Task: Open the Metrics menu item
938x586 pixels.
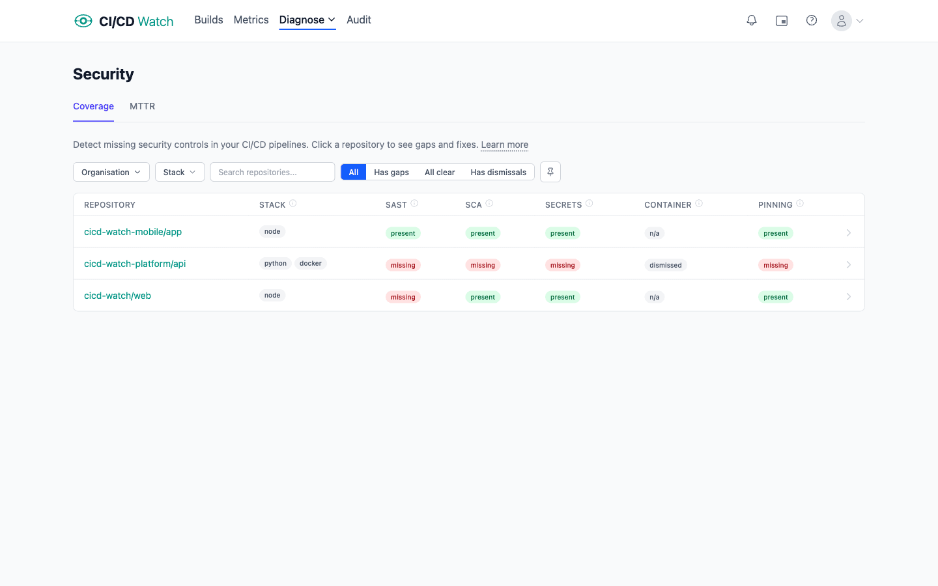Action: pos(251,20)
